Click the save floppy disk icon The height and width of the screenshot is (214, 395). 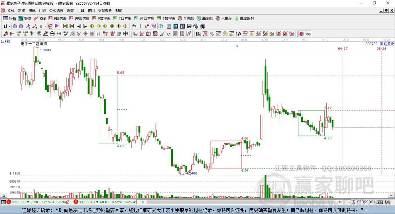coord(189,26)
